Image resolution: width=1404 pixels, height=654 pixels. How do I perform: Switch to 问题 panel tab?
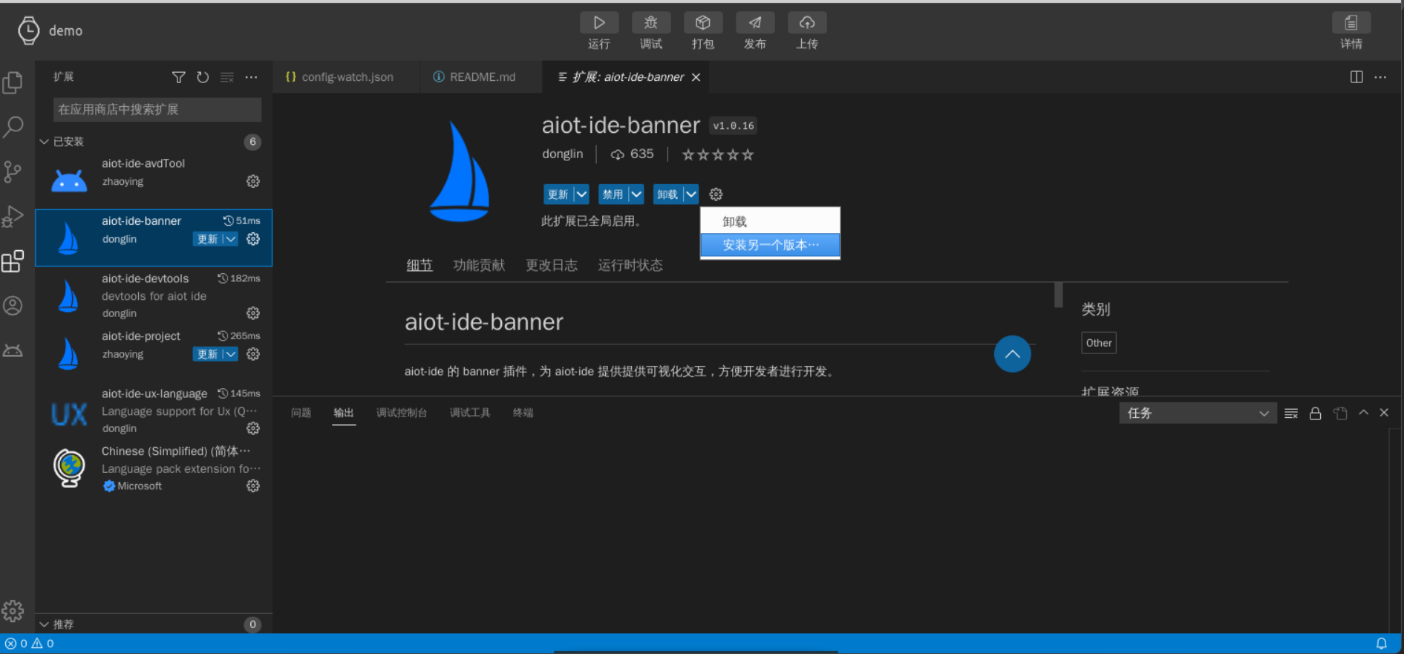(301, 413)
